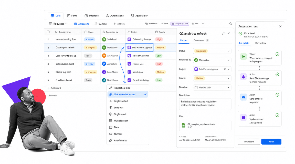Click the High priority tag for Billing system audit
The height and width of the screenshot is (164, 295).
(x=159, y=64)
